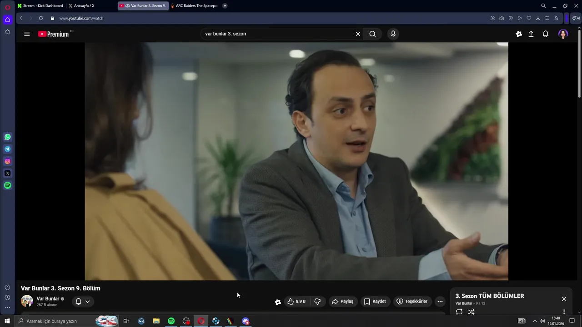Dislike the video
The height and width of the screenshot is (327, 582).
[317, 302]
